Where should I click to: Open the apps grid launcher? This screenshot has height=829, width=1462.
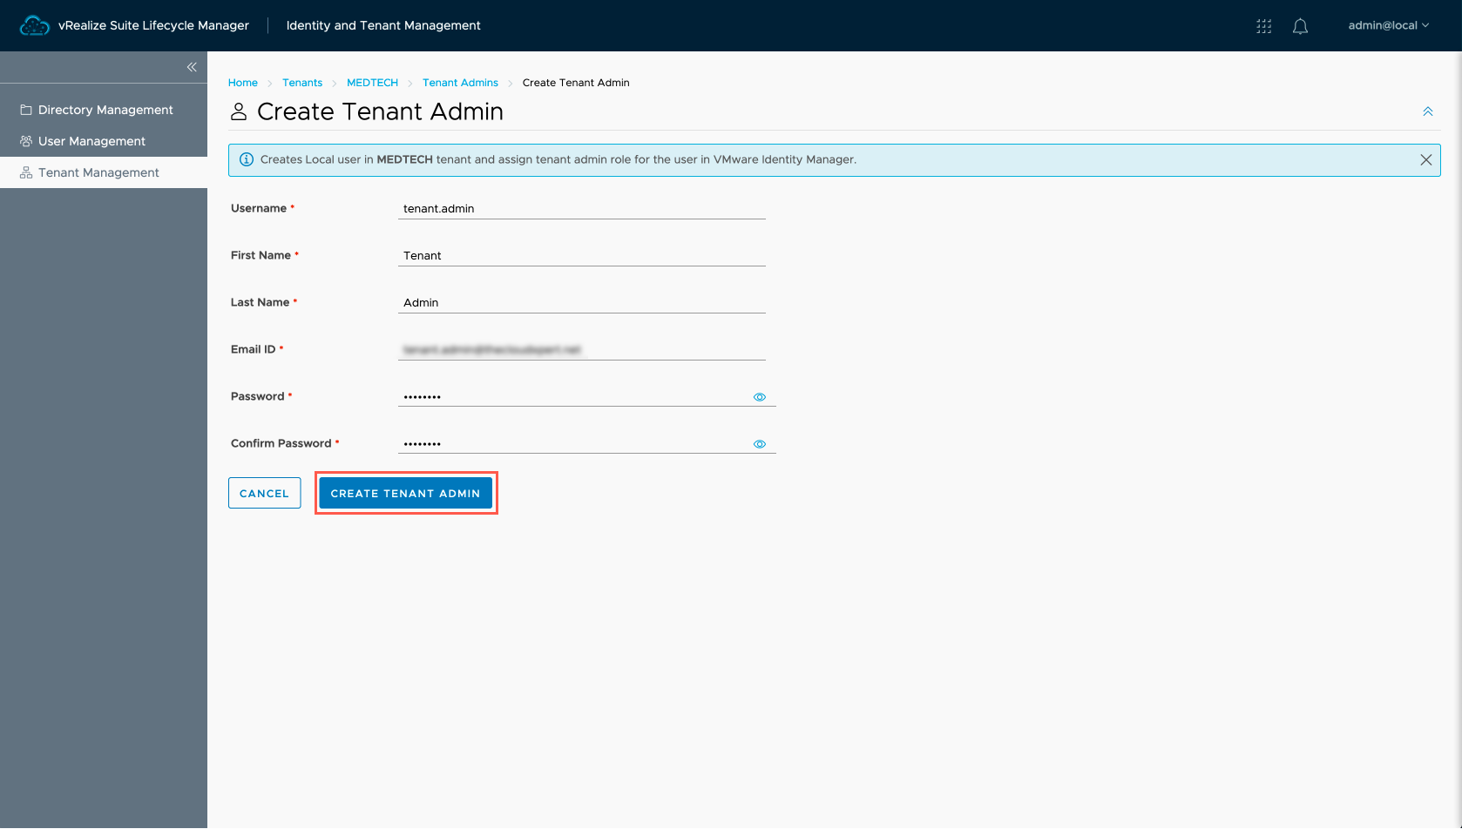(x=1263, y=26)
